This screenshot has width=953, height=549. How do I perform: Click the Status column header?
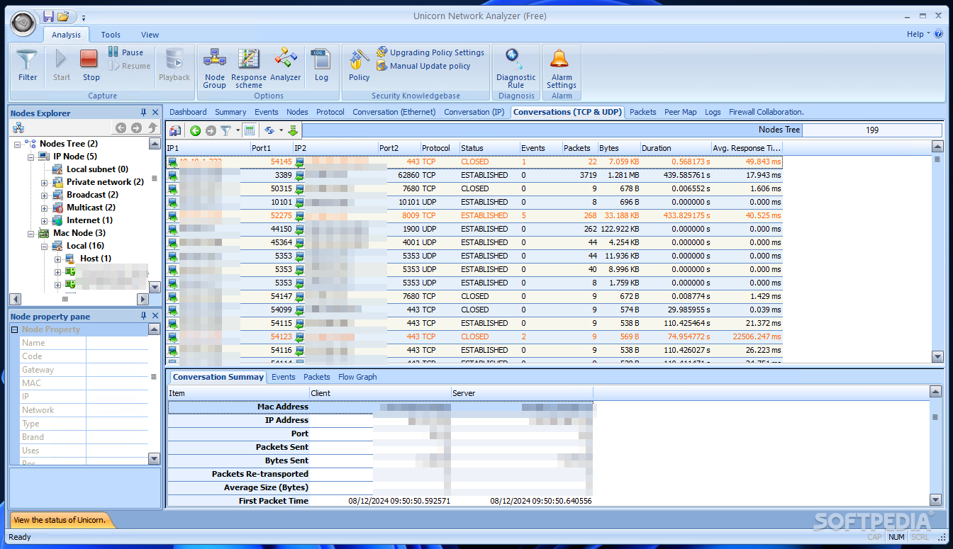coord(489,148)
